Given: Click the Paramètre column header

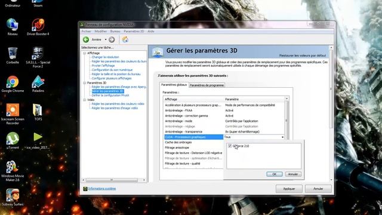Looking at the screenshot, I should coord(254,100).
